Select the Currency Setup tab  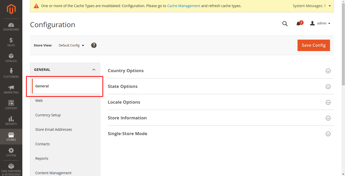[x=65, y=115]
